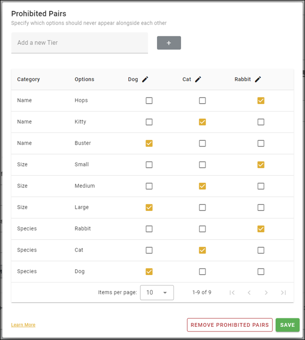Focus the Add a new Tier field
The height and width of the screenshot is (340, 305).
(x=80, y=43)
